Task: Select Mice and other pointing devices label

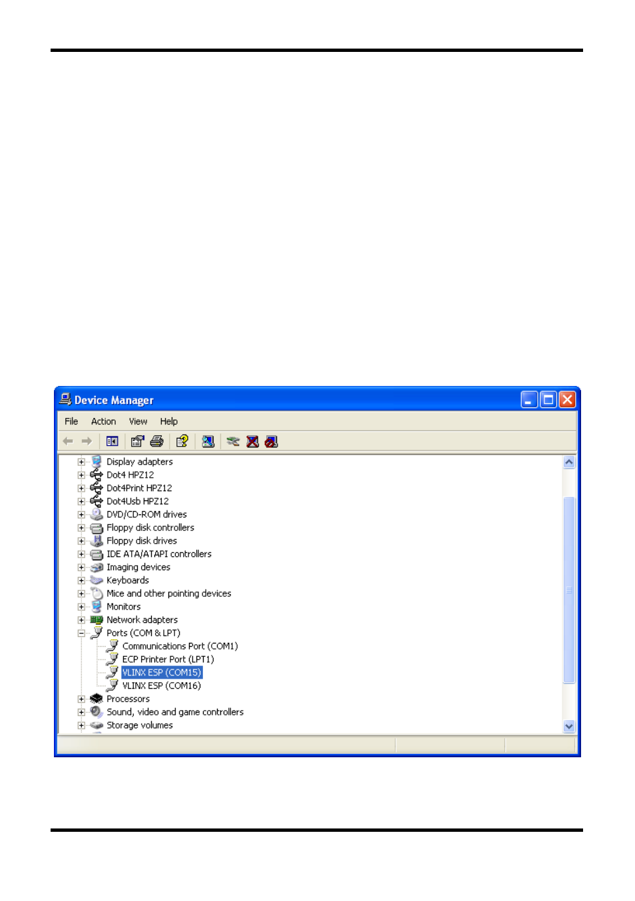Action: 169,594
